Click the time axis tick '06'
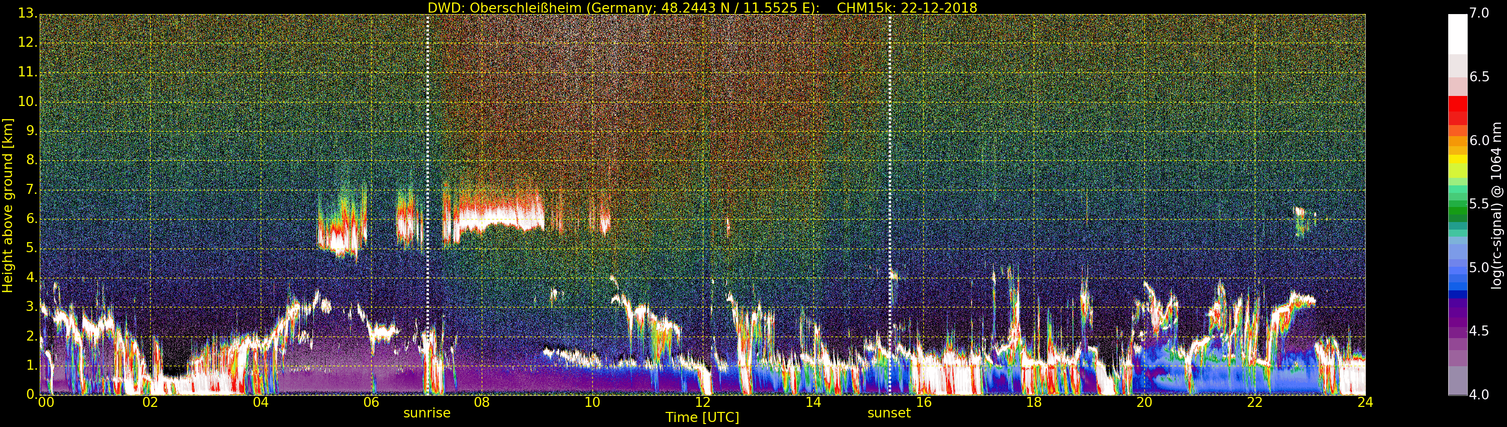The width and height of the screenshot is (1507, 427). (372, 402)
